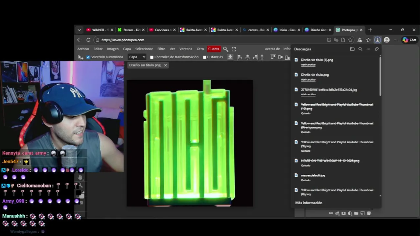Create new folder icon in layers panel
This screenshot has width=420, height=236.
356,213
